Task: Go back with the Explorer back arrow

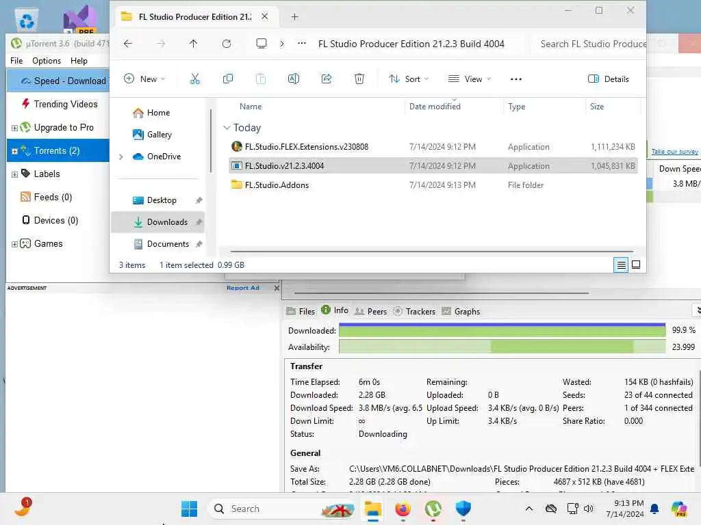Action: [128, 43]
